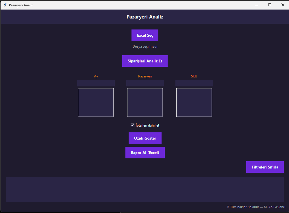
Task: Click the Excel Seç button
Action: click(x=145, y=35)
